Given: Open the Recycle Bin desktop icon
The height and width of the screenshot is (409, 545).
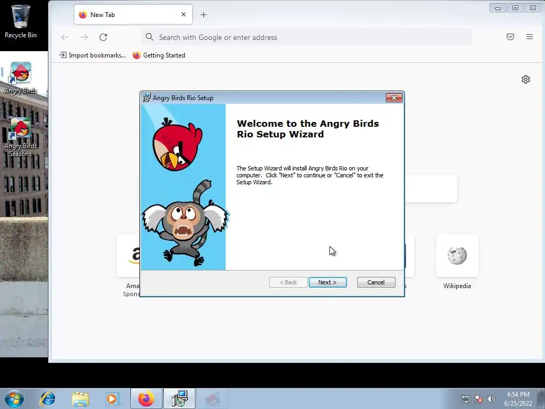Looking at the screenshot, I should pos(21,21).
